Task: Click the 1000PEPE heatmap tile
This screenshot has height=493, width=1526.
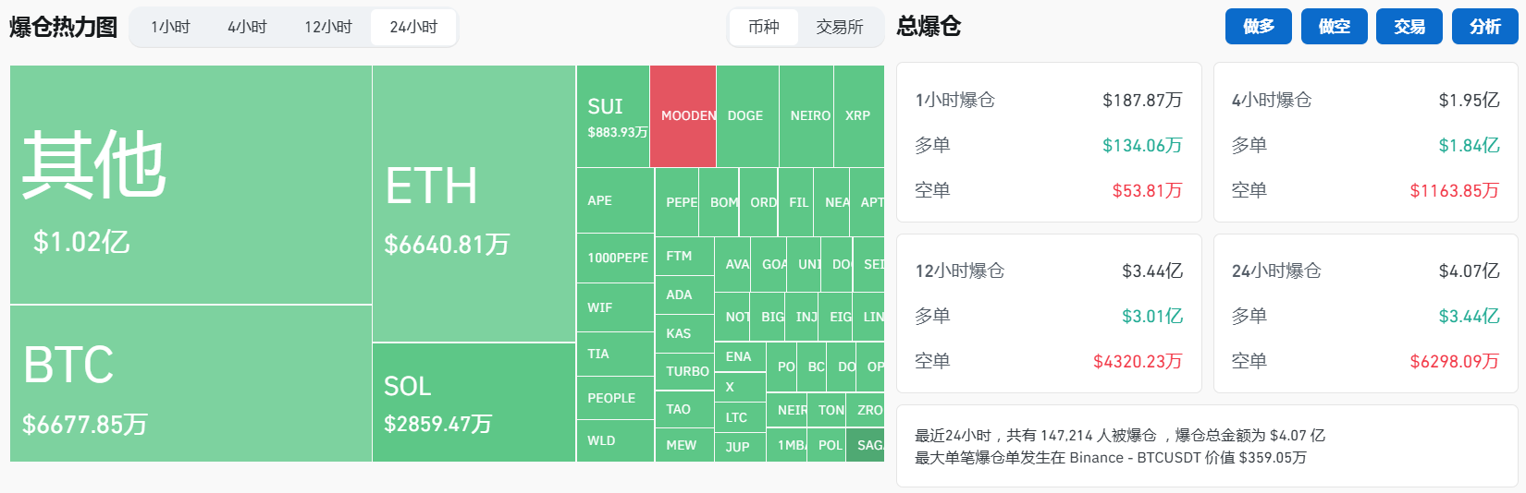Action: point(616,258)
